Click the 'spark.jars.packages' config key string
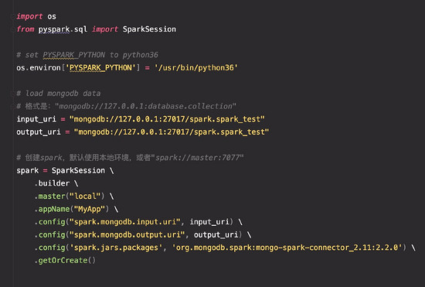425x287 pixels. [x=116, y=248]
